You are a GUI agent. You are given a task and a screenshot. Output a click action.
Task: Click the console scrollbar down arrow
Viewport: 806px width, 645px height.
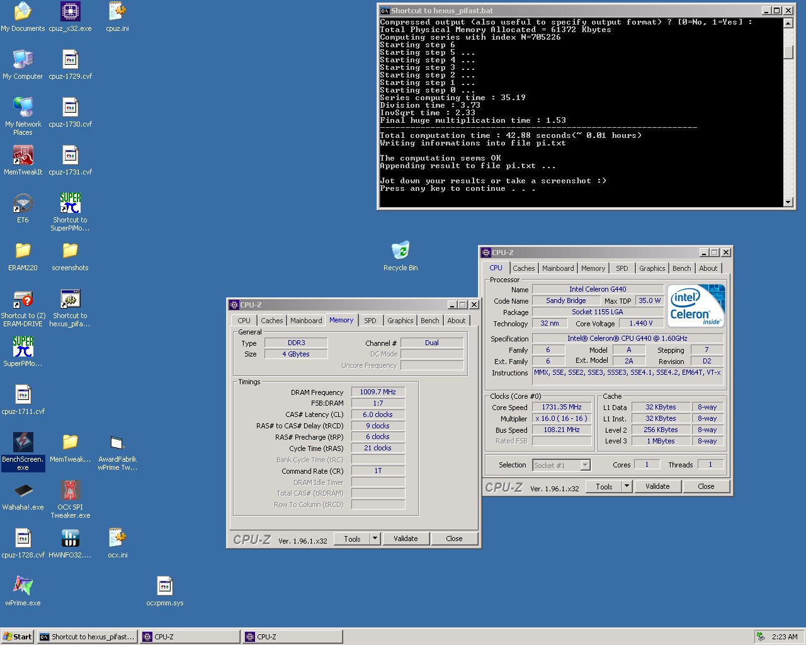click(788, 202)
